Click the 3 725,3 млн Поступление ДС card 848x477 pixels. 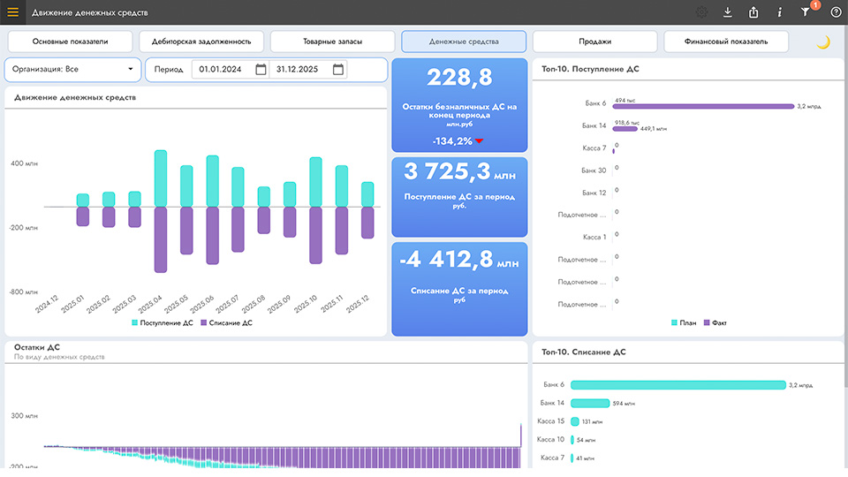pyautogui.click(x=459, y=197)
